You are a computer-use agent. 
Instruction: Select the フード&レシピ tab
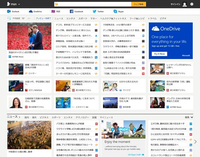click(x=137, y=18)
